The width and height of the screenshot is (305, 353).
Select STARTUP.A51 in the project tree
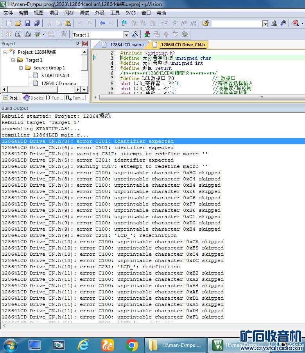tap(56, 75)
